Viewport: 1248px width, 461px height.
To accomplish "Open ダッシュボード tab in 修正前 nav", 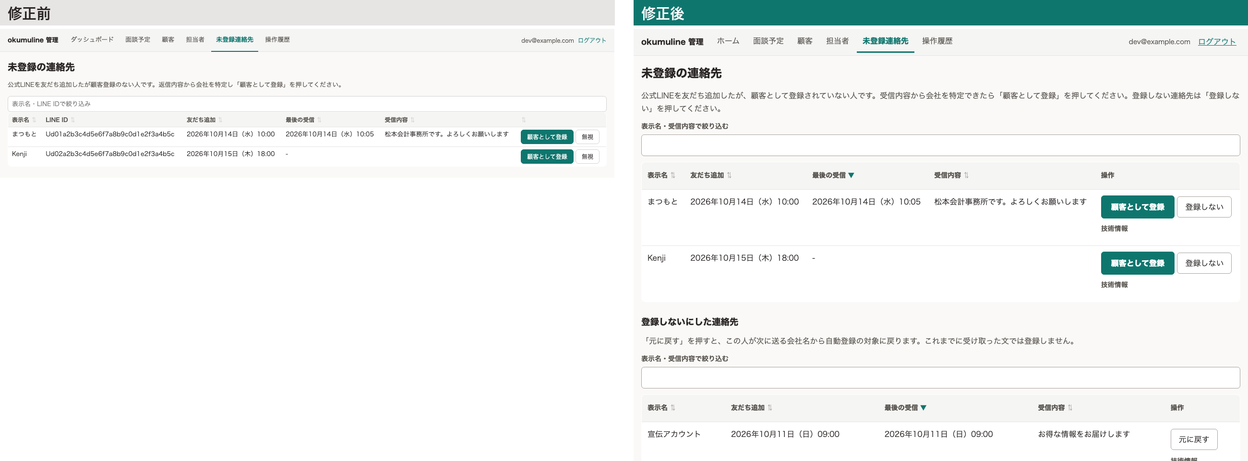I will click(92, 40).
